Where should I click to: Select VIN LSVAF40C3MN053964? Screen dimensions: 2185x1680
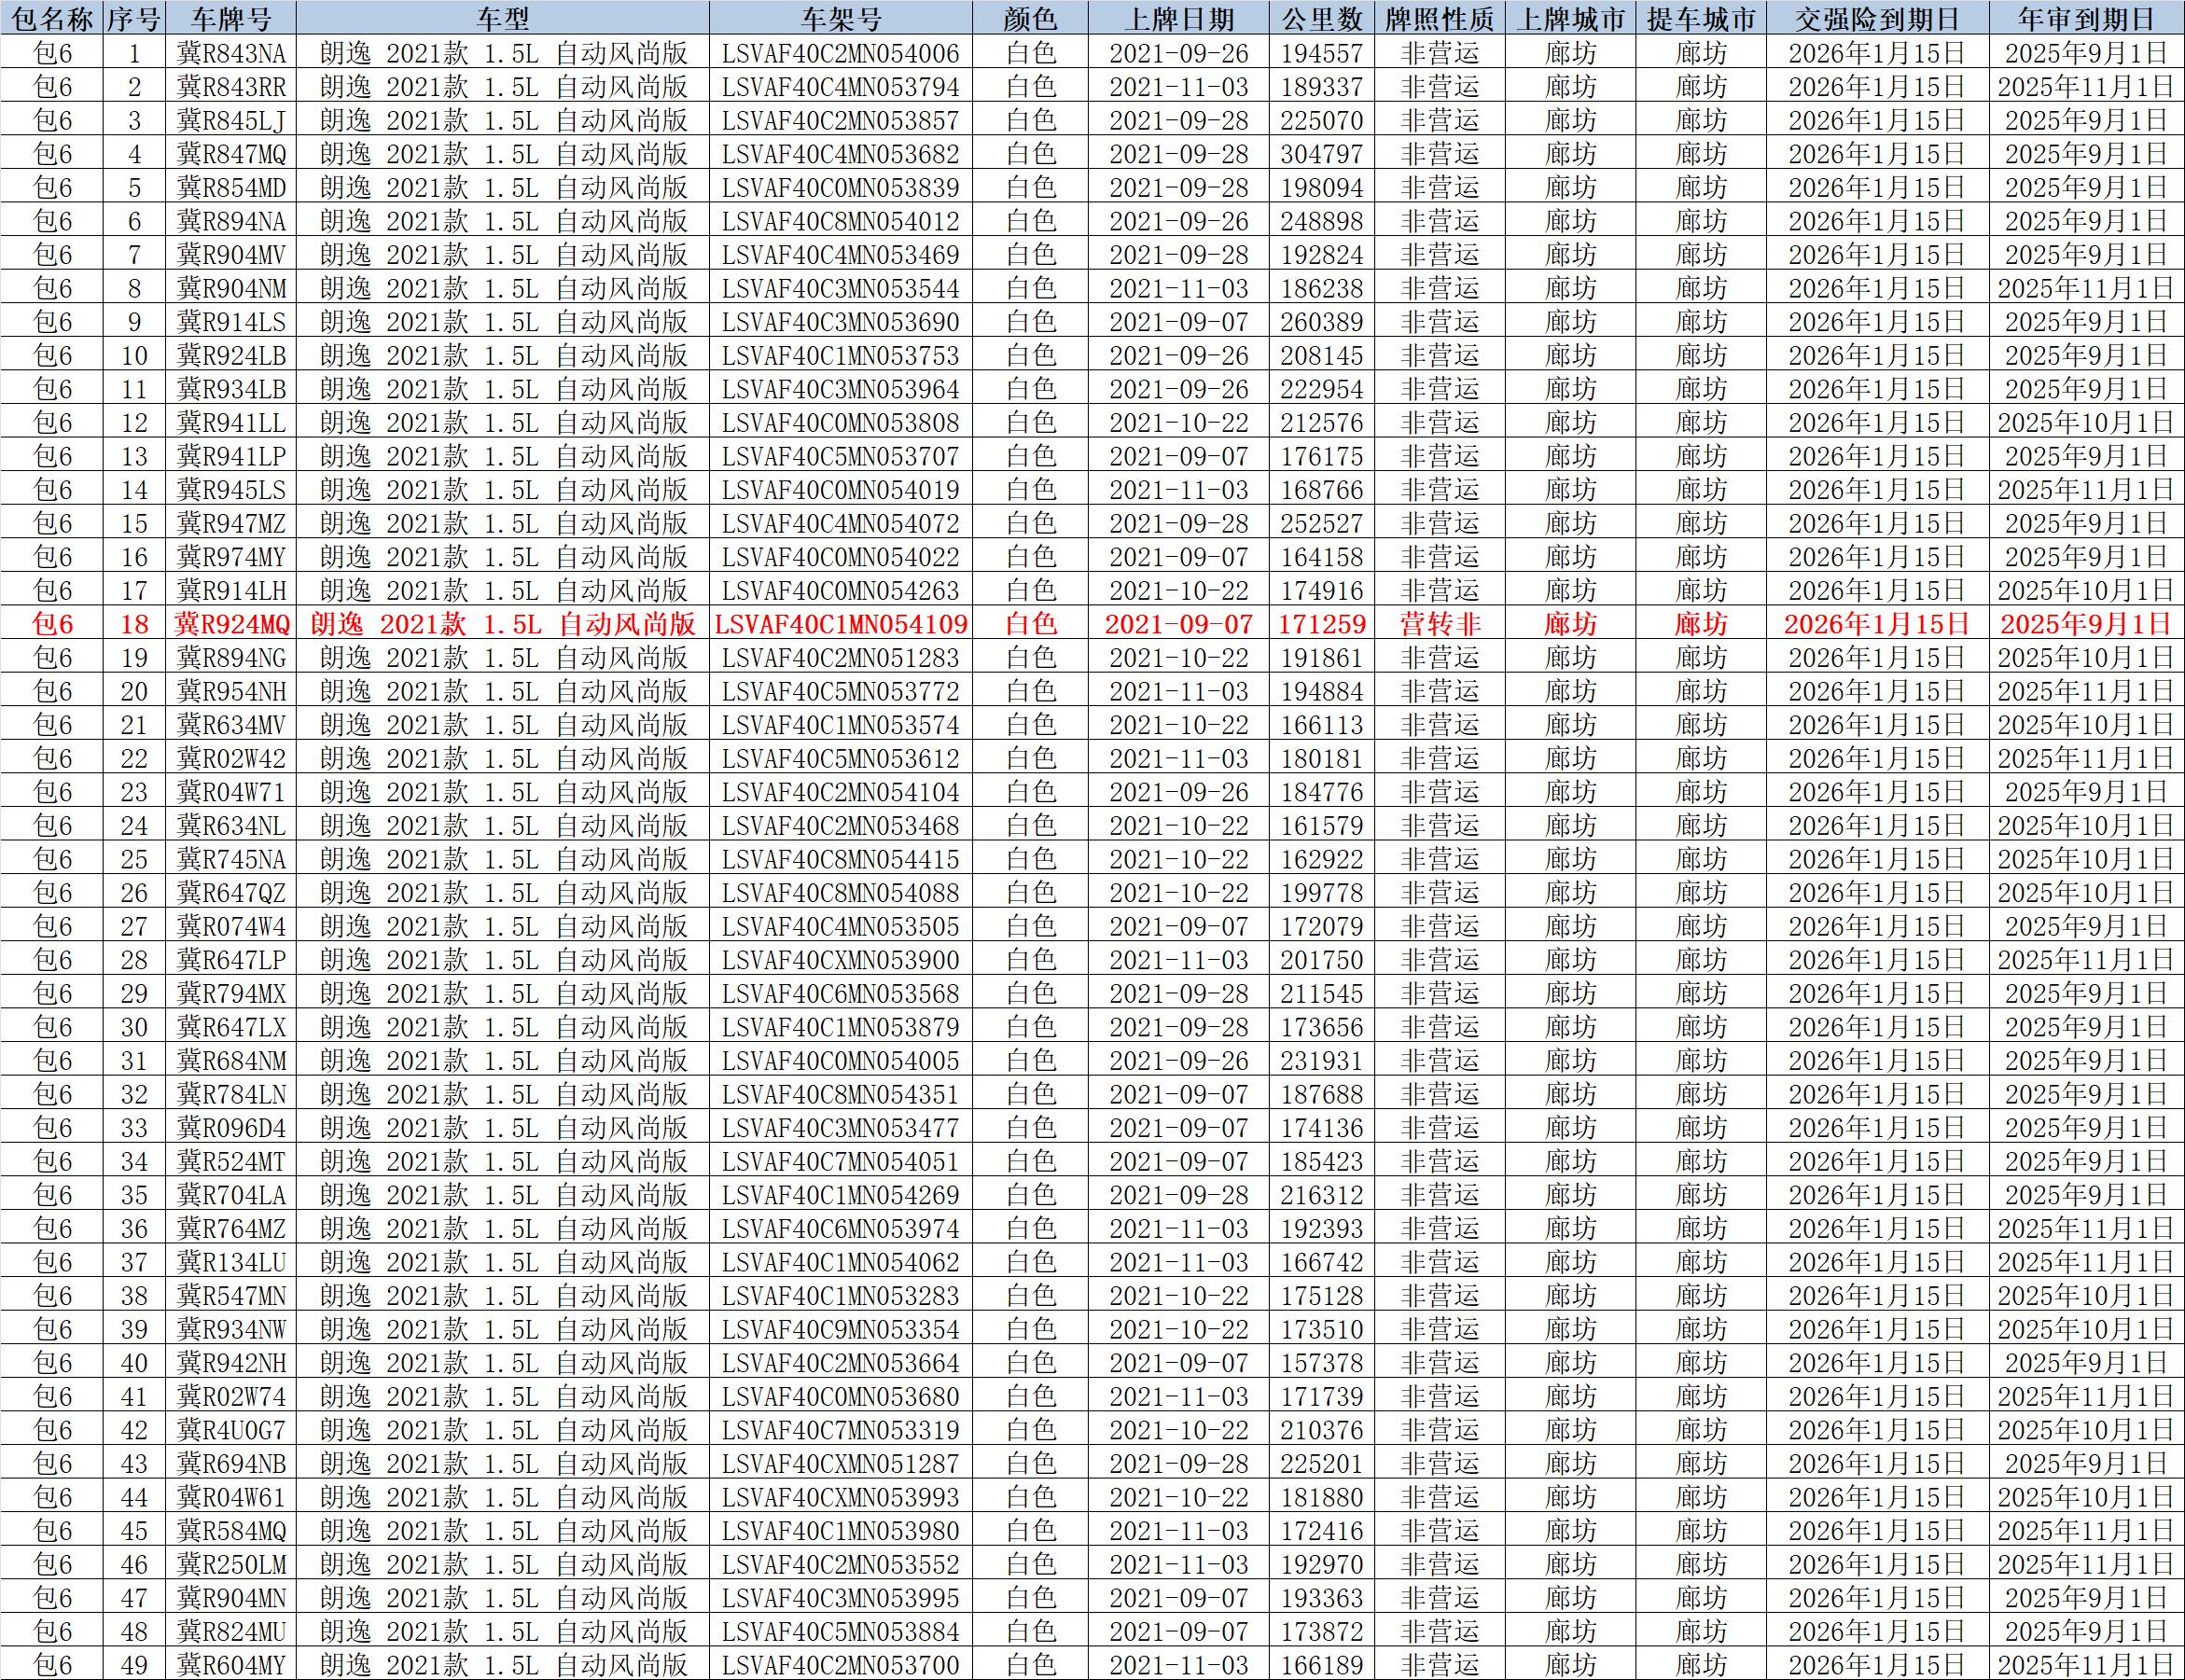[841, 389]
